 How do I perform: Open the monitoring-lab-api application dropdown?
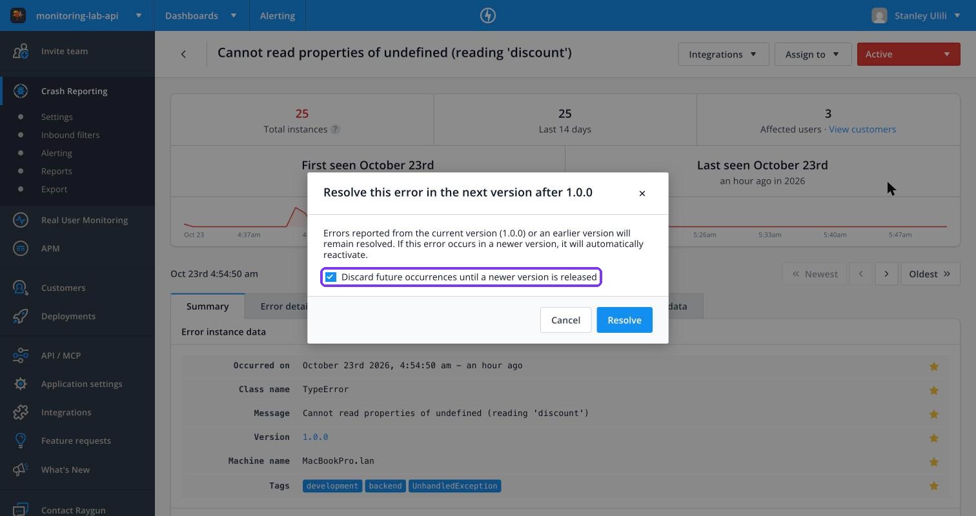coord(77,15)
